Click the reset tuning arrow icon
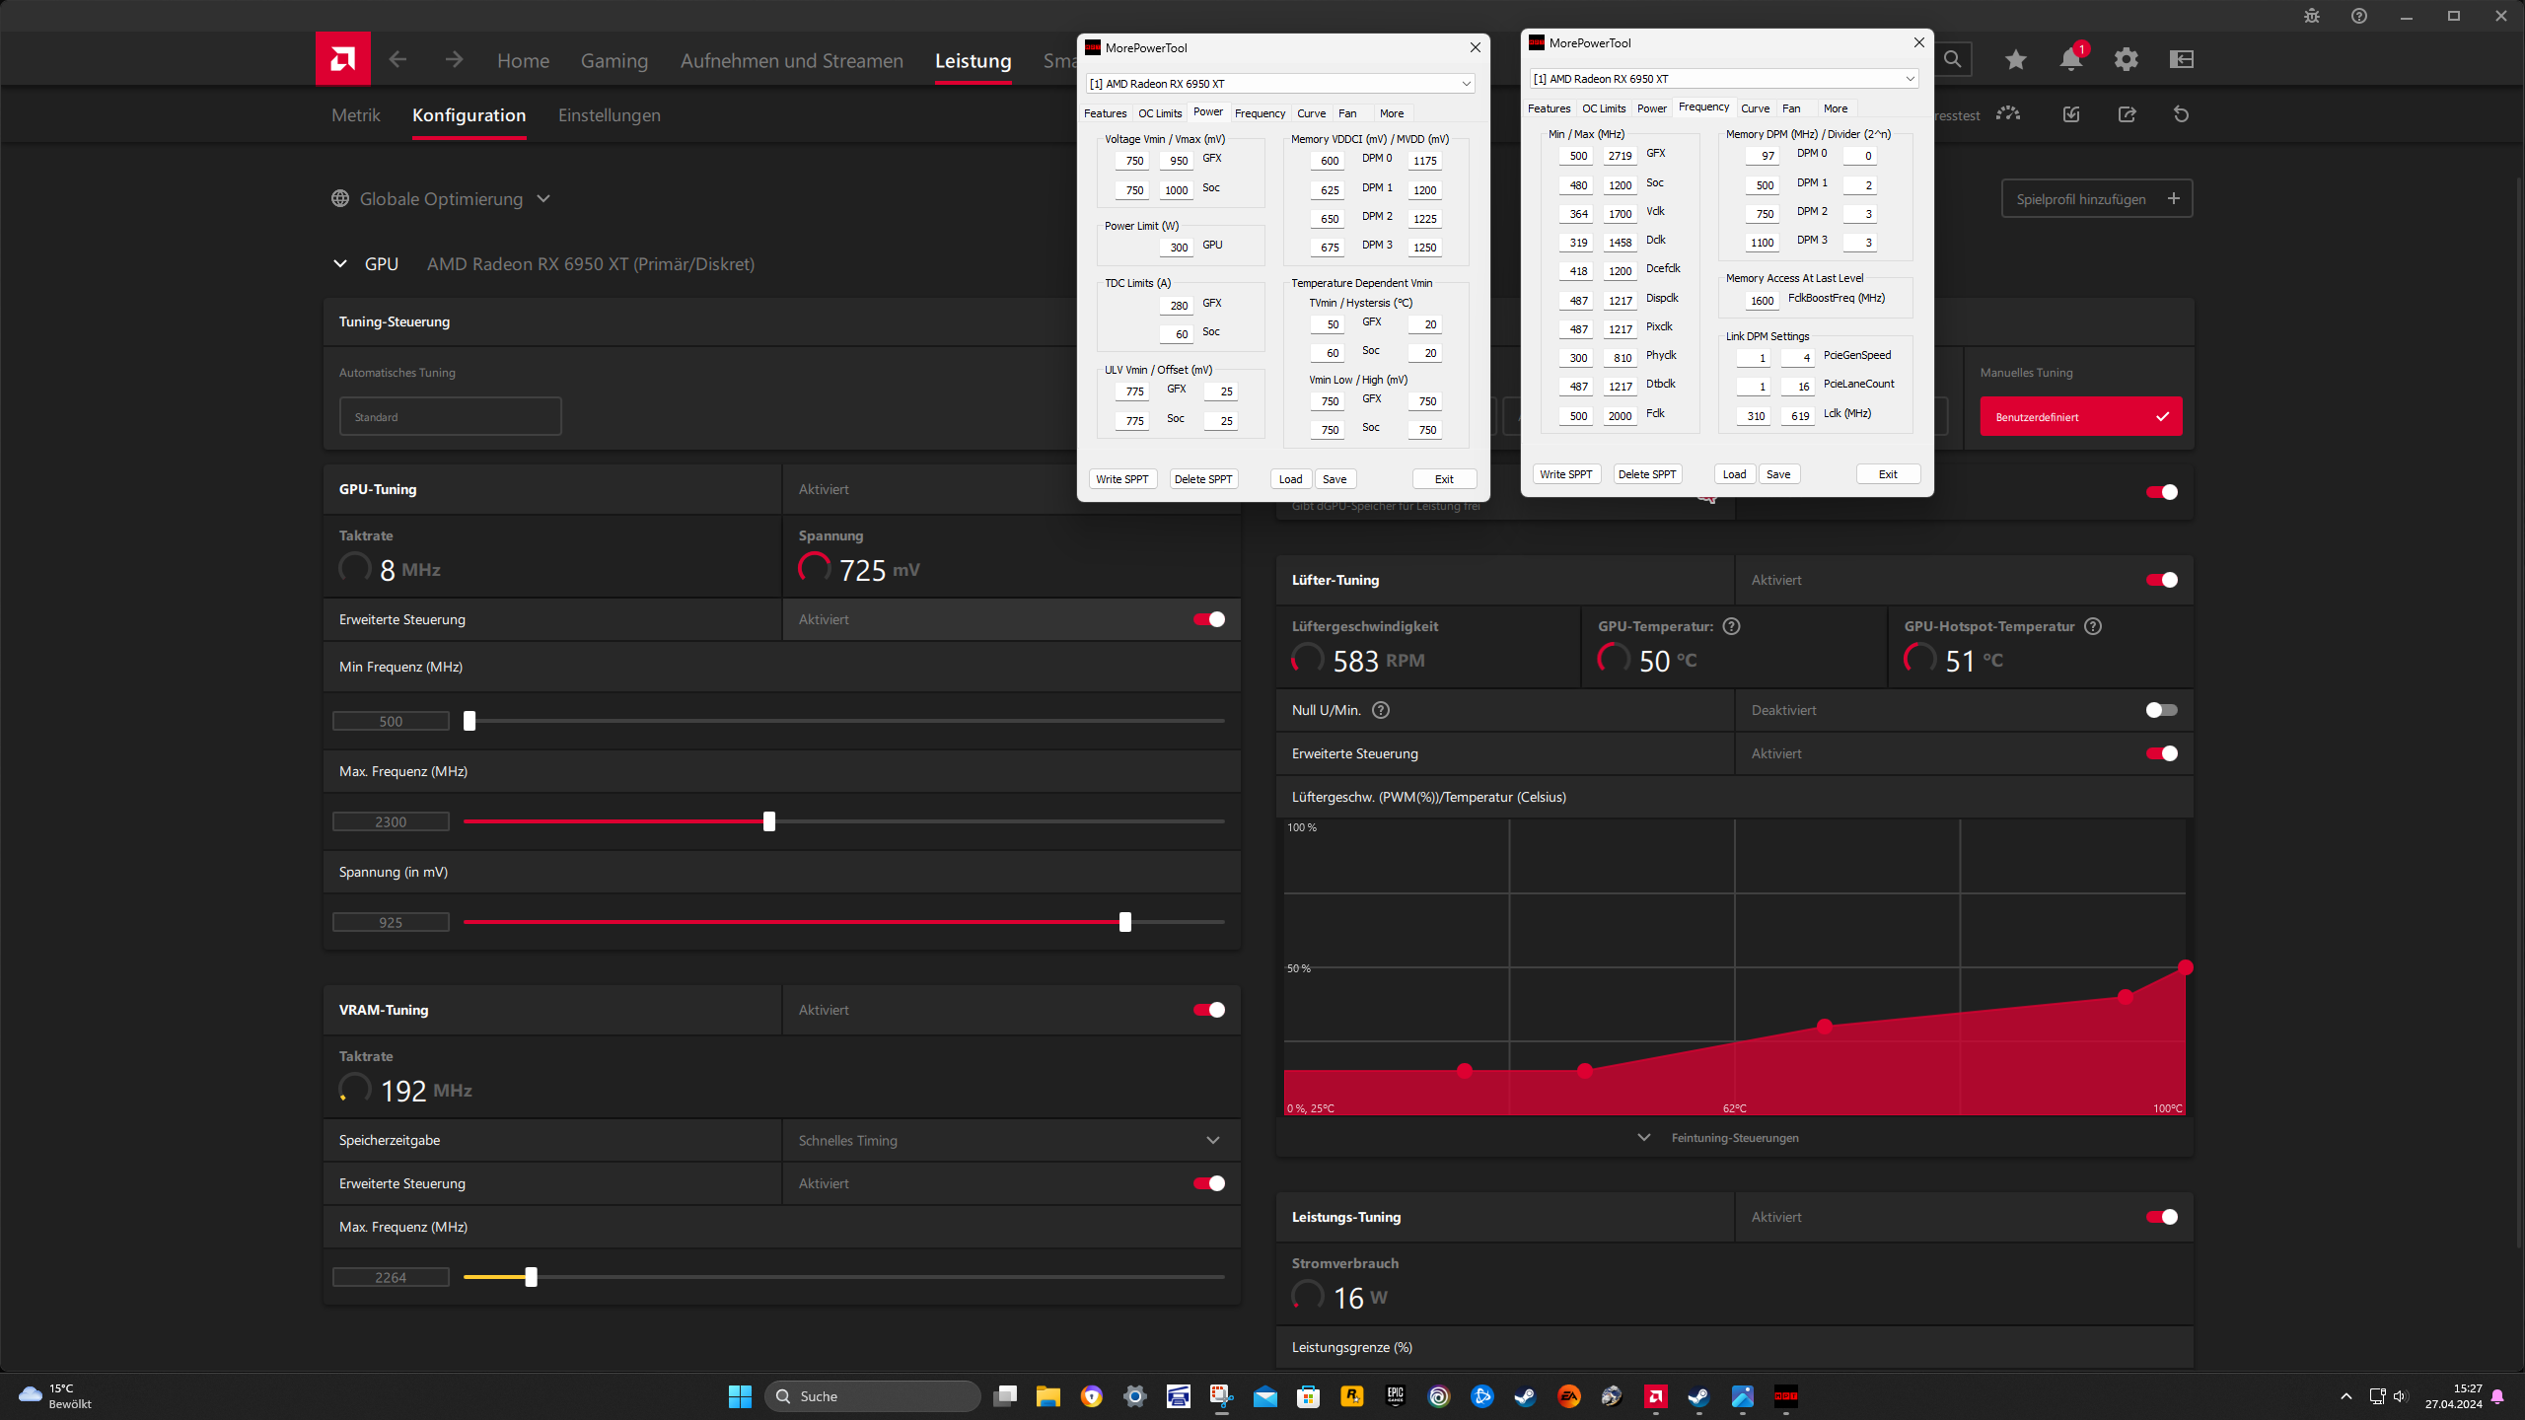The width and height of the screenshot is (2525, 1420). 2181,115
